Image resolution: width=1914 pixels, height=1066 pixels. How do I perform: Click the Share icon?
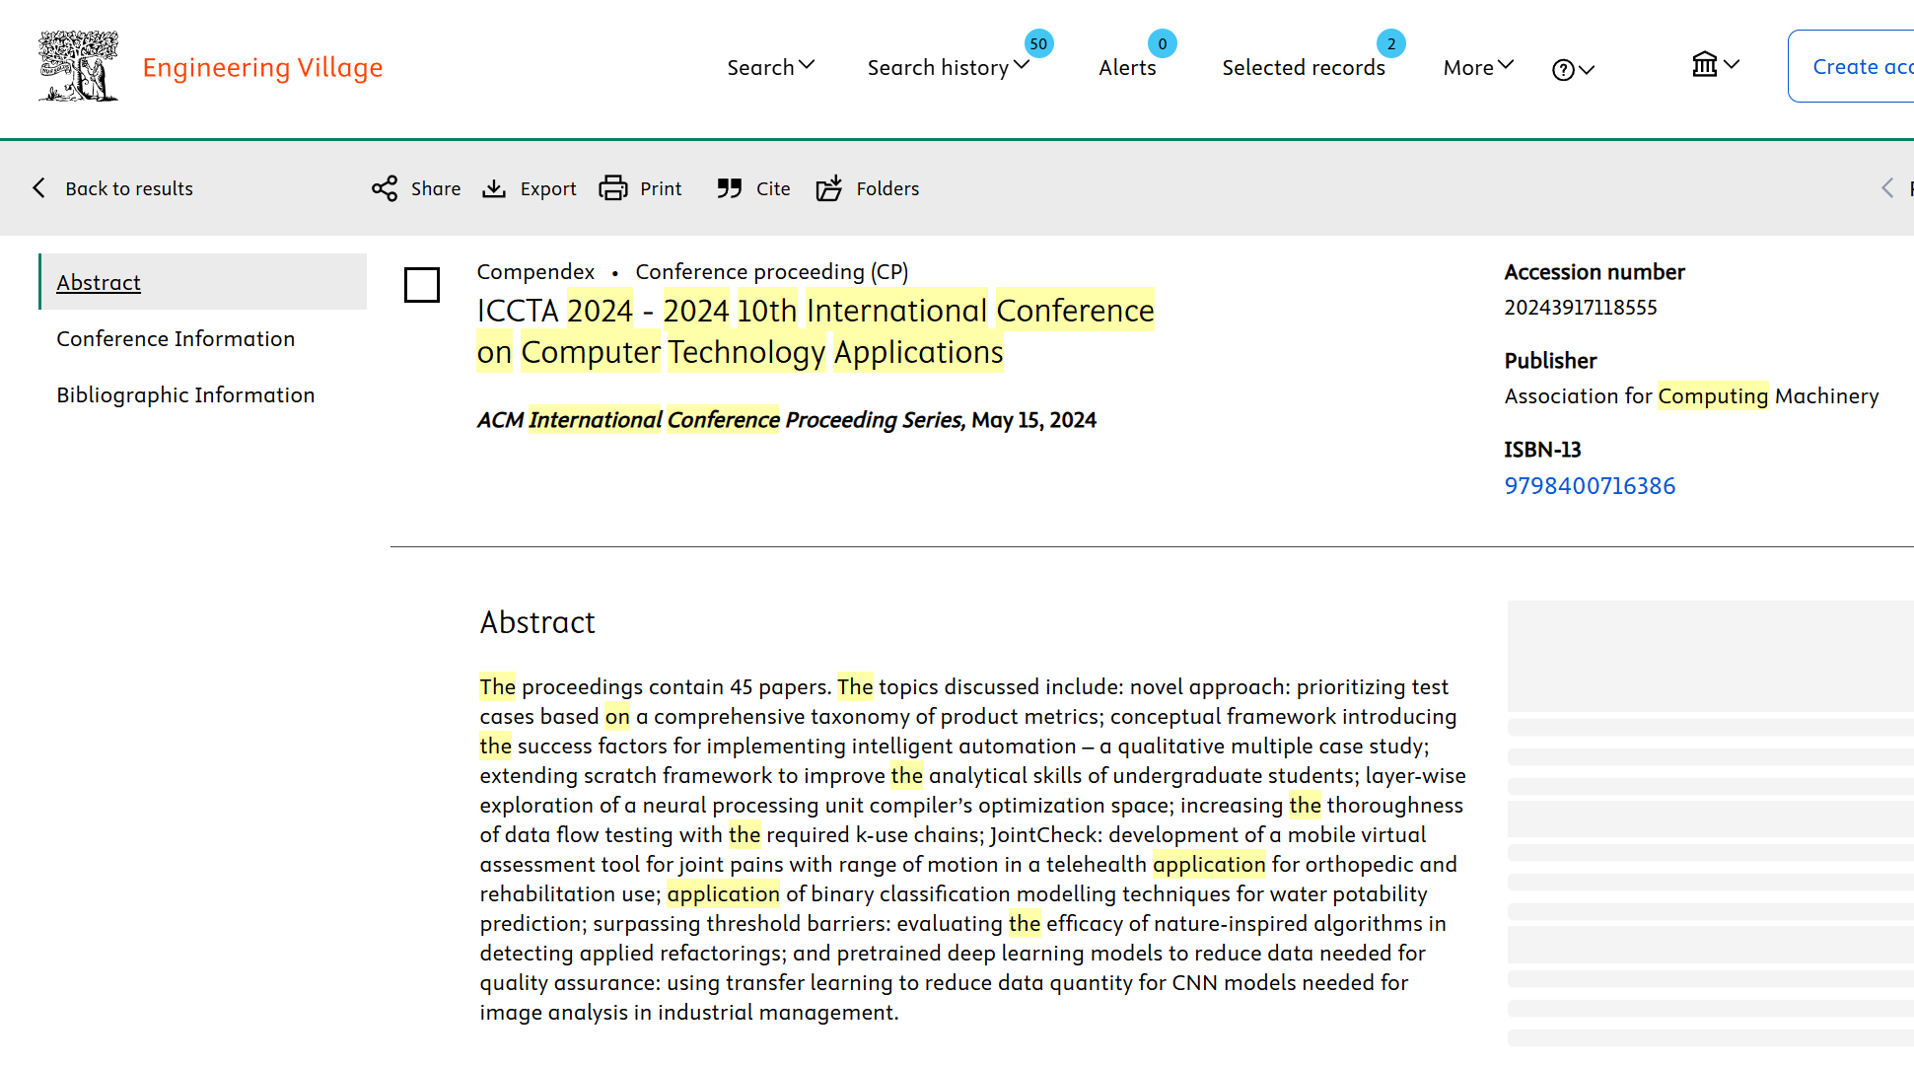click(x=385, y=188)
